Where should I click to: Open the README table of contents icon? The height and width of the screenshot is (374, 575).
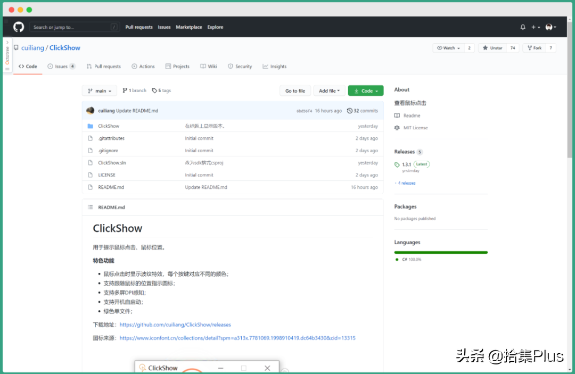click(x=90, y=207)
